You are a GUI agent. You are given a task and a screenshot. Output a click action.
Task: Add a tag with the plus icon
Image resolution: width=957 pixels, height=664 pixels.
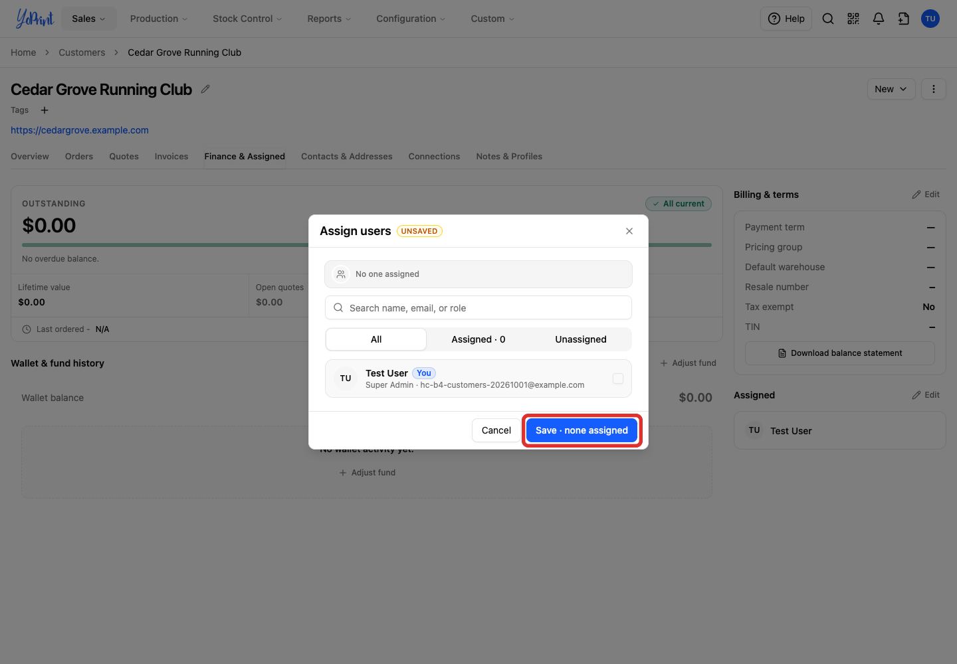coord(45,110)
